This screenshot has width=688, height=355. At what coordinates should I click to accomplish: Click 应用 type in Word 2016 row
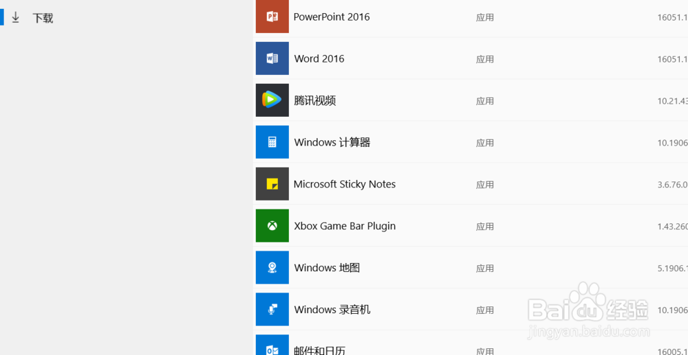pyautogui.click(x=485, y=59)
